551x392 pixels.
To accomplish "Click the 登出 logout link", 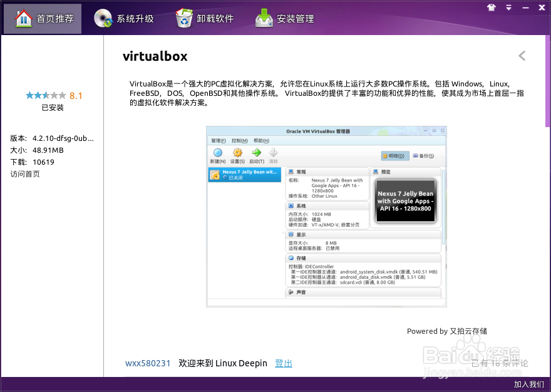I will coord(284,363).
